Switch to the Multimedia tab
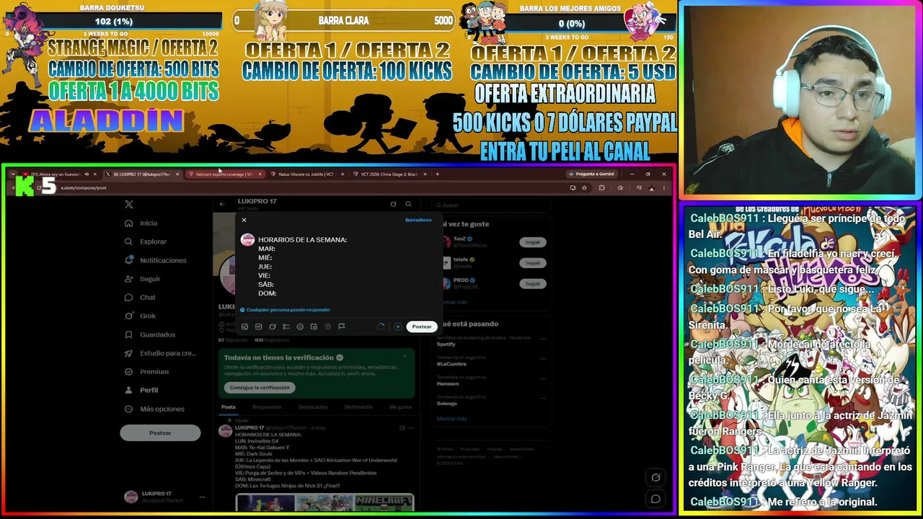The height and width of the screenshot is (519, 923). click(358, 407)
